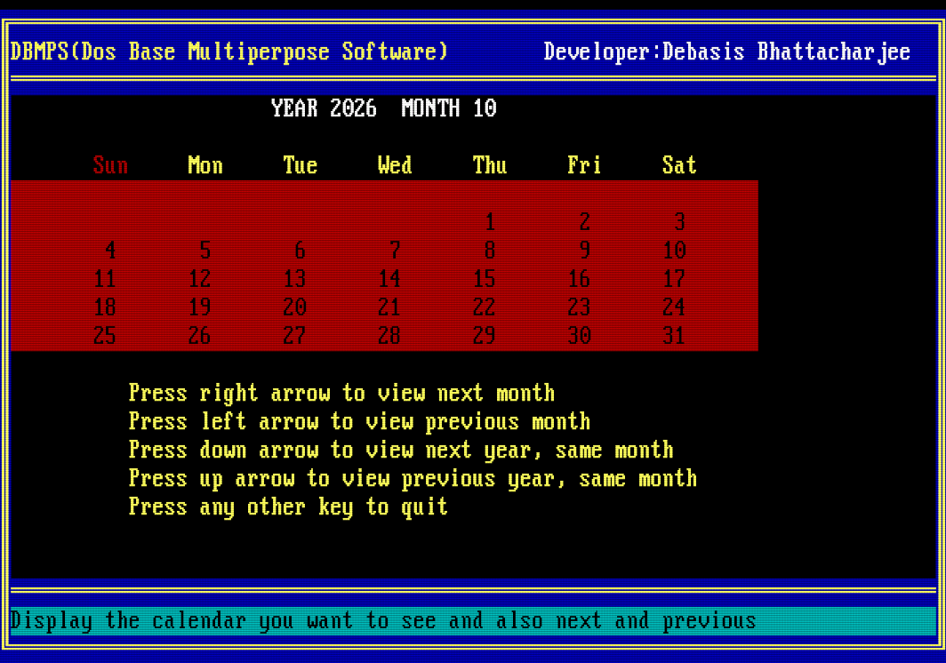Click date 4 in the calendar
This screenshot has width=946, height=663.
point(110,251)
